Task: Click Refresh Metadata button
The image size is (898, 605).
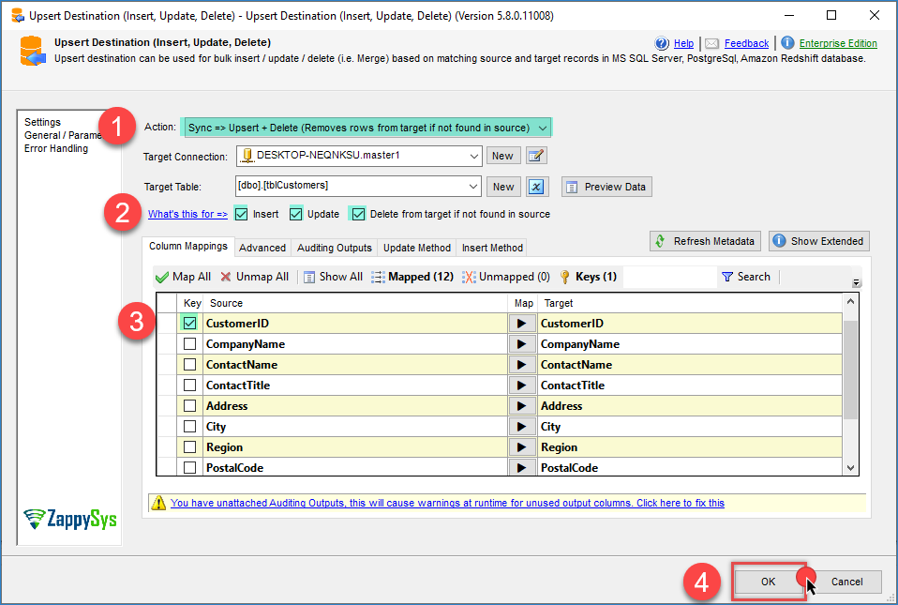Action: click(704, 241)
